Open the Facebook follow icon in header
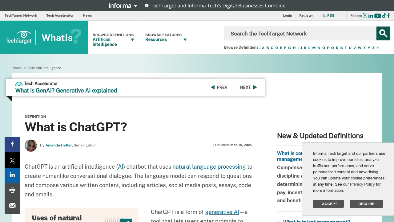The width and height of the screenshot is (394, 222). pos(388,16)
